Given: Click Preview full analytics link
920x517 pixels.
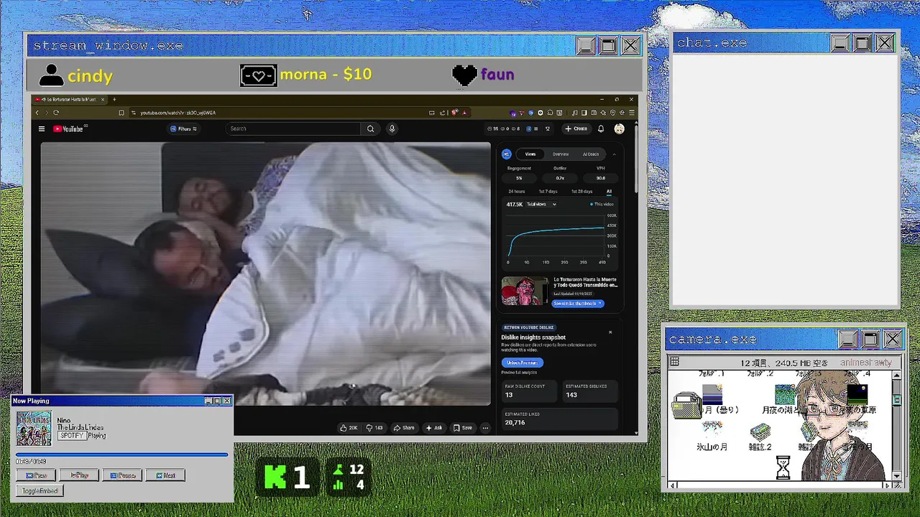Looking at the screenshot, I should coord(519,373).
